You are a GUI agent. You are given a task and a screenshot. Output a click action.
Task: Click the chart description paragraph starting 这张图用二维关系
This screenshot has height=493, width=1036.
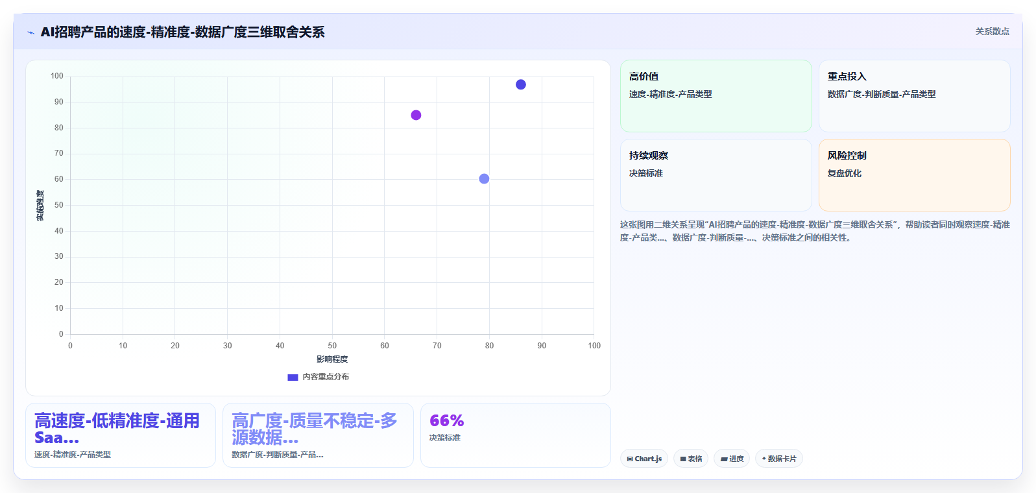pyautogui.click(x=815, y=231)
